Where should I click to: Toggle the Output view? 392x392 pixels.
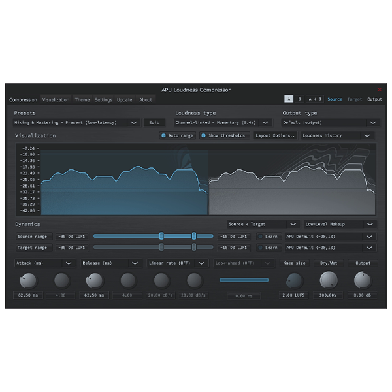(x=374, y=99)
